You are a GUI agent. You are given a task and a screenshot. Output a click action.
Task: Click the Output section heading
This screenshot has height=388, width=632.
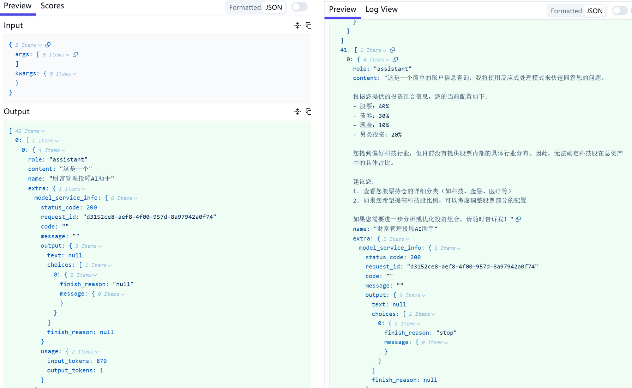pos(17,111)
